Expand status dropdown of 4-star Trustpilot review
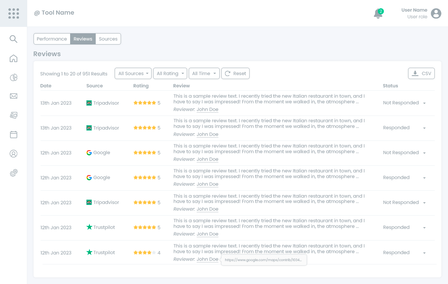The height and width of the screenshot is (284, 448). [424, 253]
